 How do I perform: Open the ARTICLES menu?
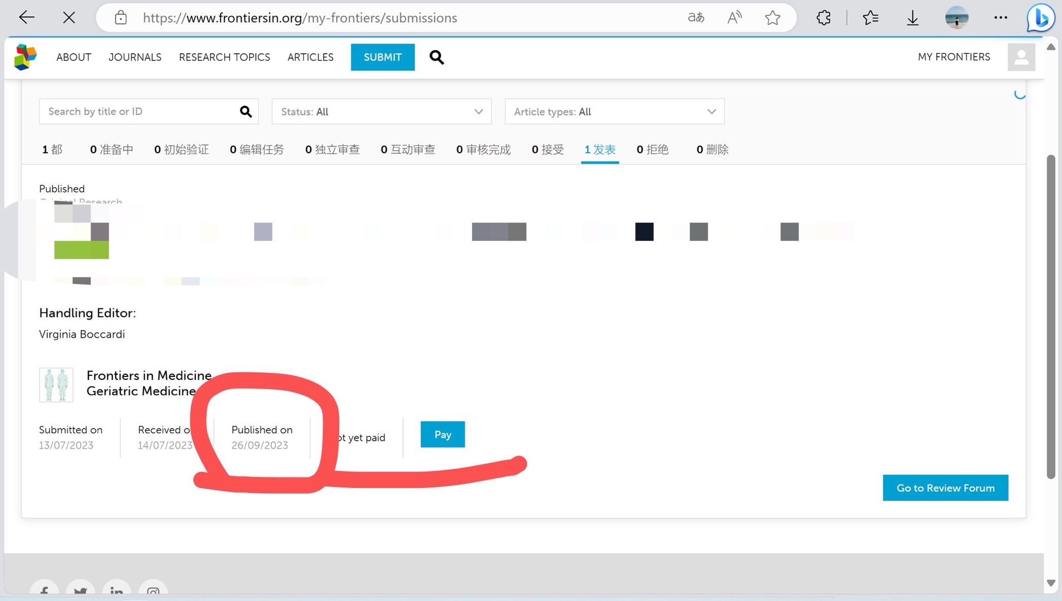[x=310, y=57]
